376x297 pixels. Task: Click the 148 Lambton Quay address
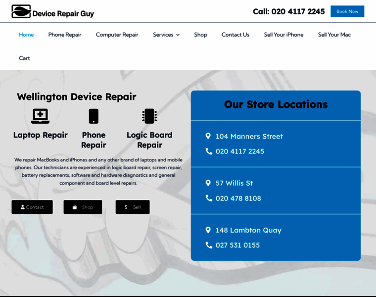tap(248, 230)
